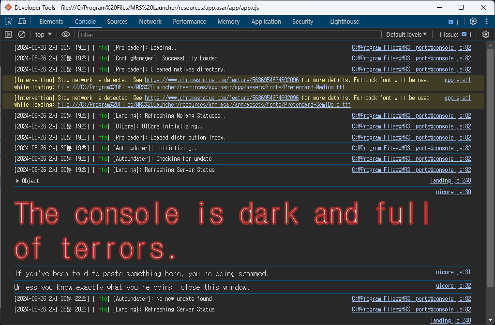Open the Application tab

(x=266, y=21)
